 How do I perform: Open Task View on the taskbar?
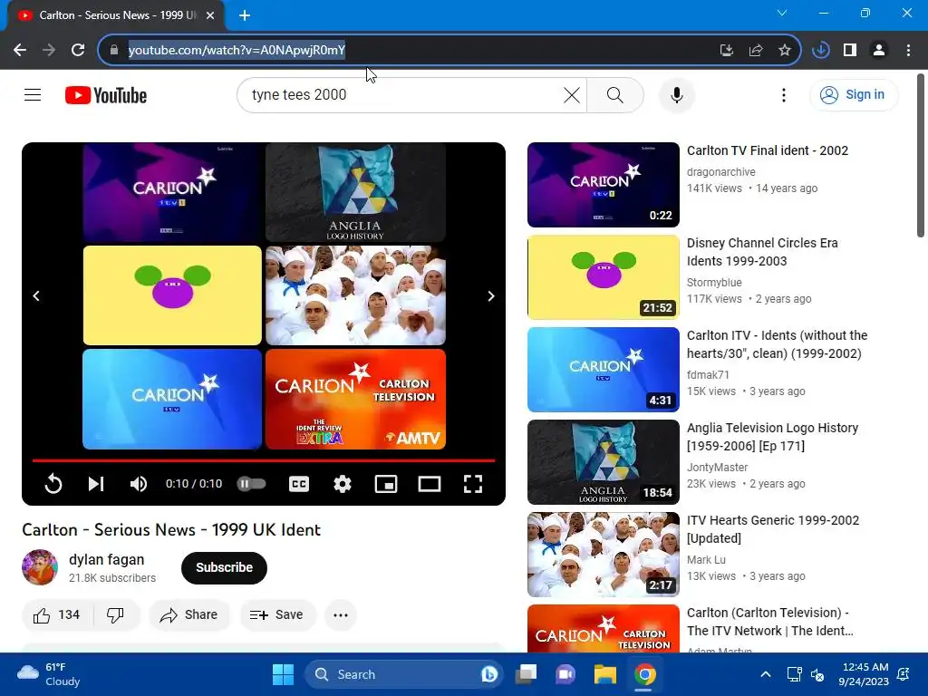[x=526, y=674]
